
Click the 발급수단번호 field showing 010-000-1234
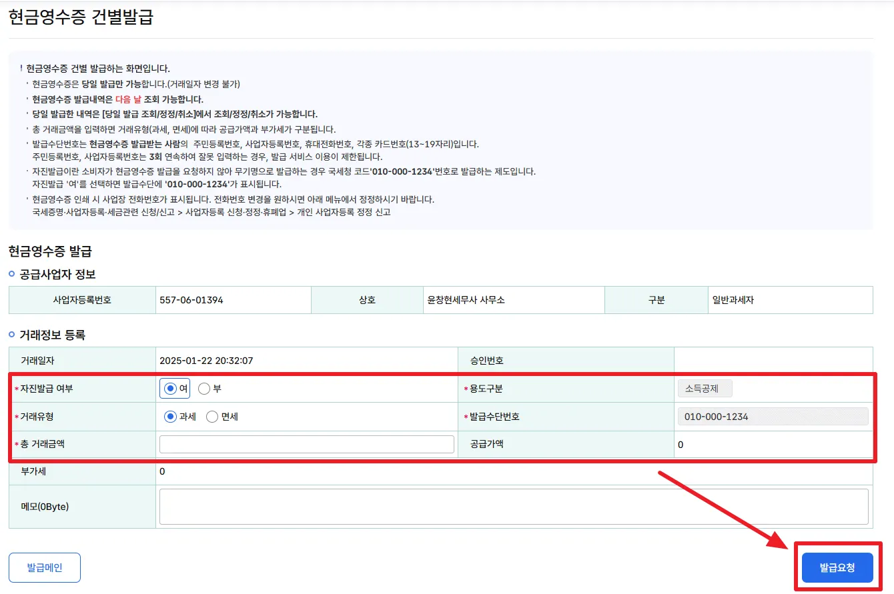tap(773, 417)
